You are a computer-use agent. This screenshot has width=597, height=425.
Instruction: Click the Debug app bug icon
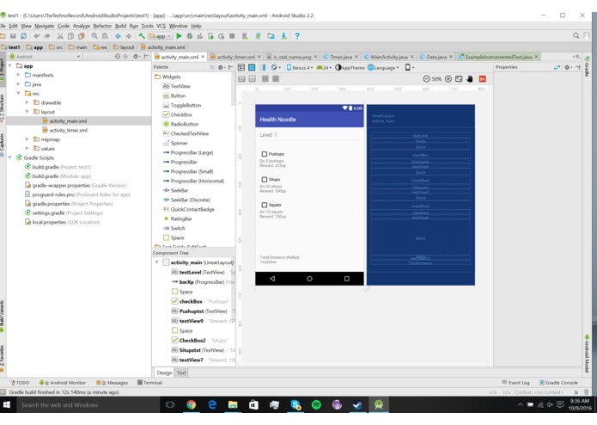pos(189,36)
